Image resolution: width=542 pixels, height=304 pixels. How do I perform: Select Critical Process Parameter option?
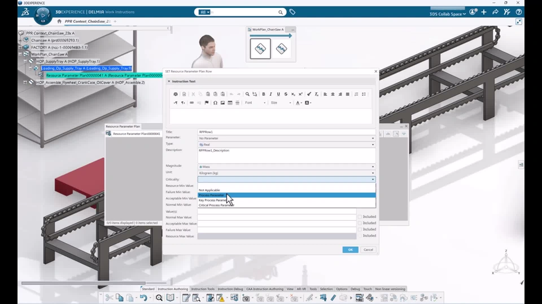pos(287,205)
